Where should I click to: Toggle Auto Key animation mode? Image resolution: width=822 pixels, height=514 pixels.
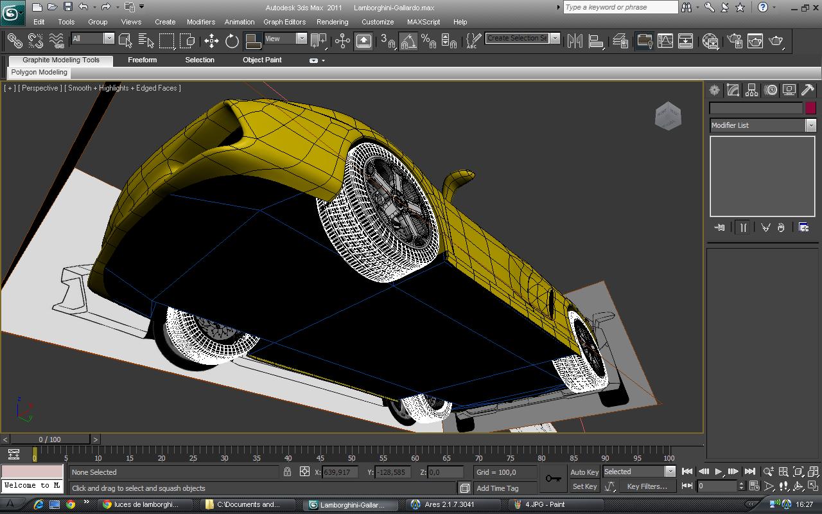coord(584,472)
